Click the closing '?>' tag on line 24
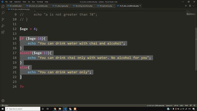Viewport: 197px width, 111px height. [22, 87]
